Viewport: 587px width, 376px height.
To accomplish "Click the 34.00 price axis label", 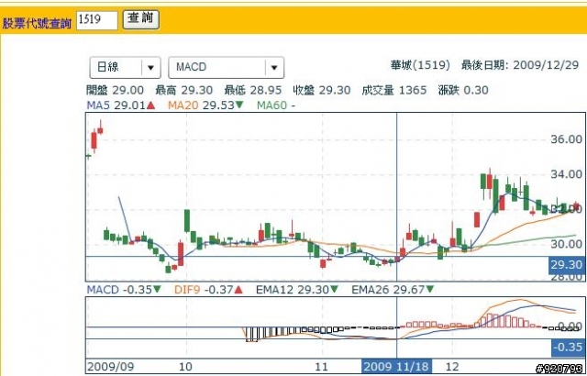I will [x=567, y=174].
